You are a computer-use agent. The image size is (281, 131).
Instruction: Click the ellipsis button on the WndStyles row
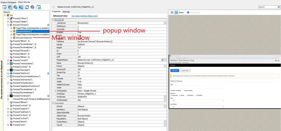point(165,97)
